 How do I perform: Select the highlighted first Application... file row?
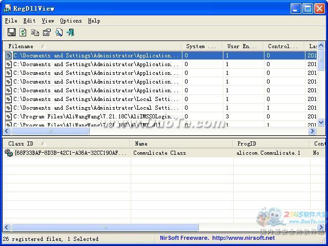(x=160, y=55)
